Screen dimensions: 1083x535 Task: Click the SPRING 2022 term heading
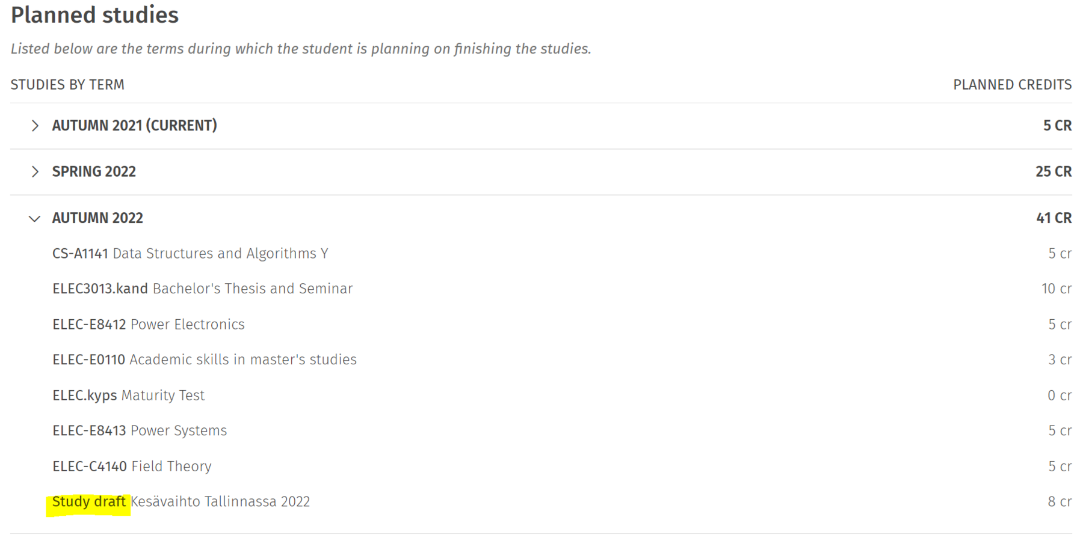tap(94, 172)
